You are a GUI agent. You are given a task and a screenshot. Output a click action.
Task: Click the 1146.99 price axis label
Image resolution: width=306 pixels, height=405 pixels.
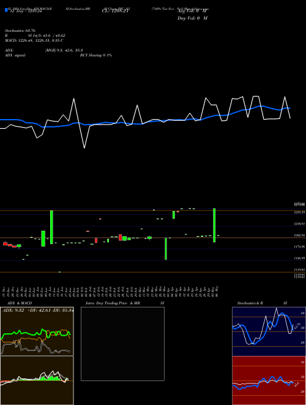tap(300, 258)
